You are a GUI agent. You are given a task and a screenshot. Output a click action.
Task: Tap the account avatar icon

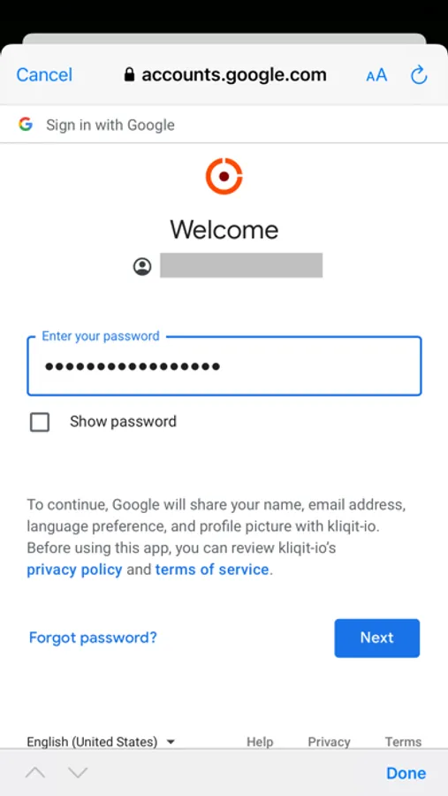pos(142,266)
